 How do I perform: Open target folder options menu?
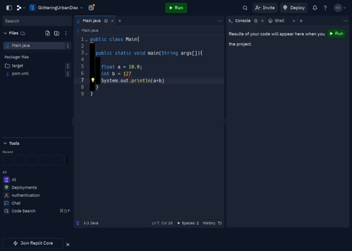[68, 66]
